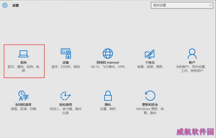This screenshot has height=138, width=216.
Task: Click description 显示、通知、应用、电源
Action: pos(24,69)
